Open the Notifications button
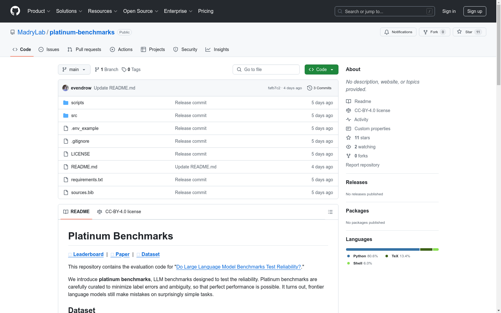The height and width of the screenshot is (313, 501). tap(398, 32)
